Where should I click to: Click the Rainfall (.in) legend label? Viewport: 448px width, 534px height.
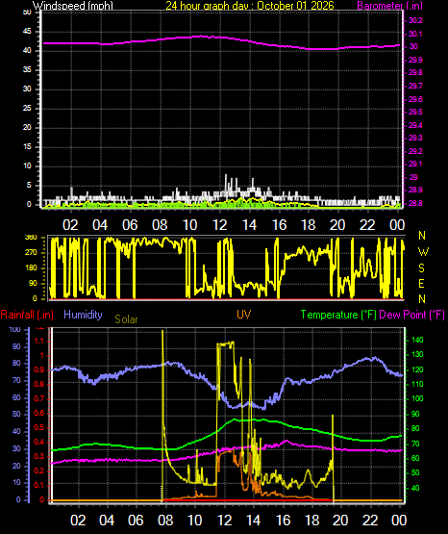27,315
